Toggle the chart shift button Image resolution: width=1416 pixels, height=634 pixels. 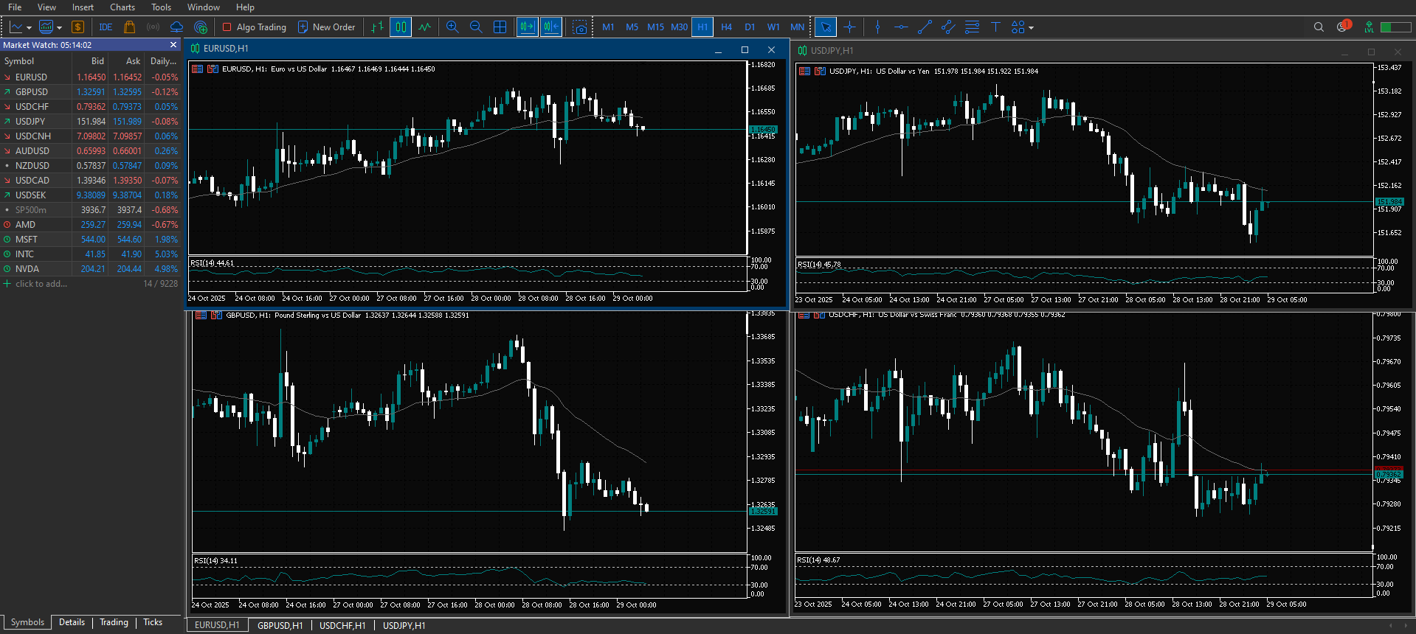[x=551, y=27]
